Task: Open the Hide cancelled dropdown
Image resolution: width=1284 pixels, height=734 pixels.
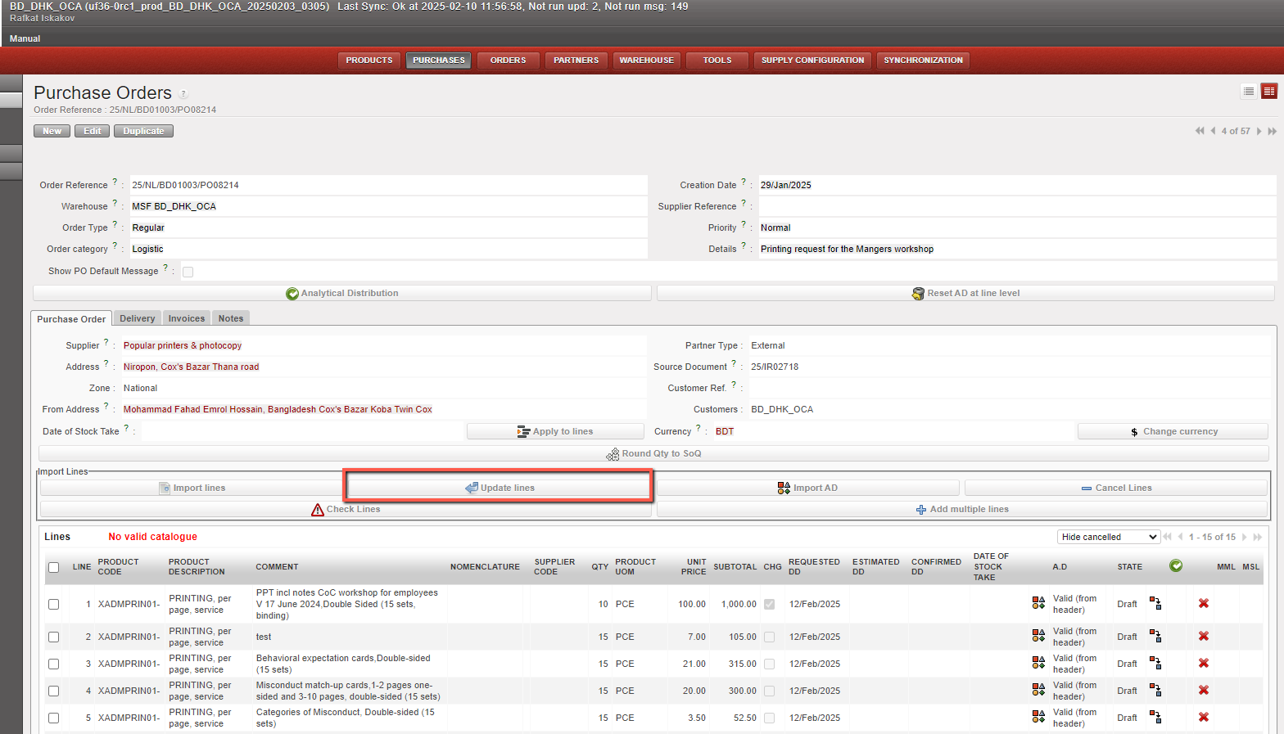Action: point(1108,537)
